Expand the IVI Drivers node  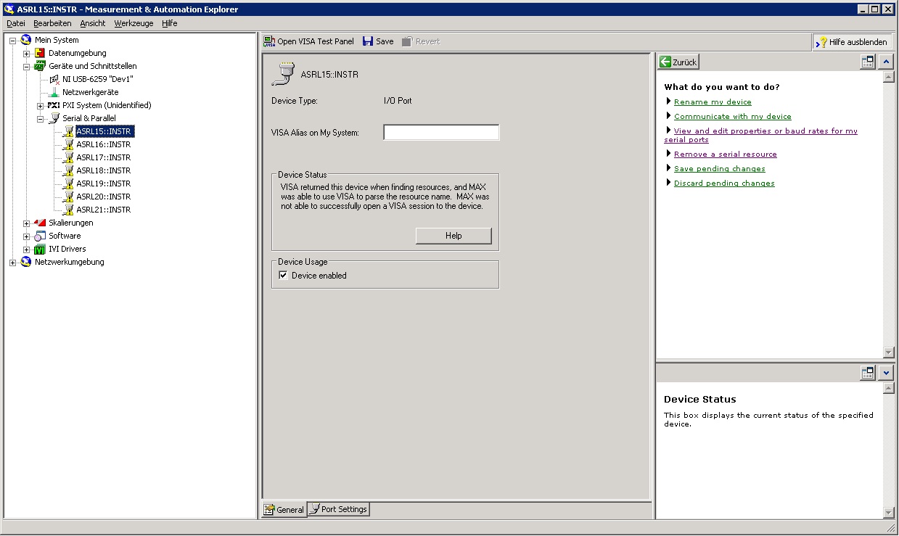[x=26, y=250]
